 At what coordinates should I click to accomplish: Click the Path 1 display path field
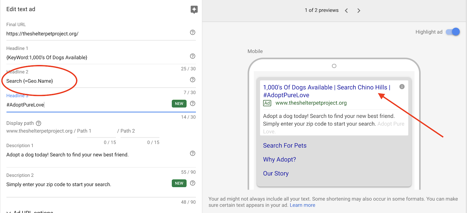pos(96,131)
